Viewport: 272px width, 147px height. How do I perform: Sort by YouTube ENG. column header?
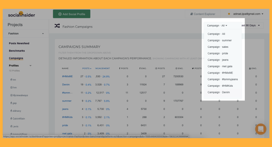[253, 68]
